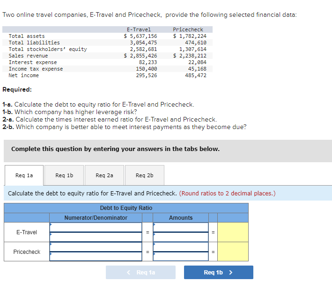Click Pricecheck income tax expense 45,168

(x=197, y=69)
